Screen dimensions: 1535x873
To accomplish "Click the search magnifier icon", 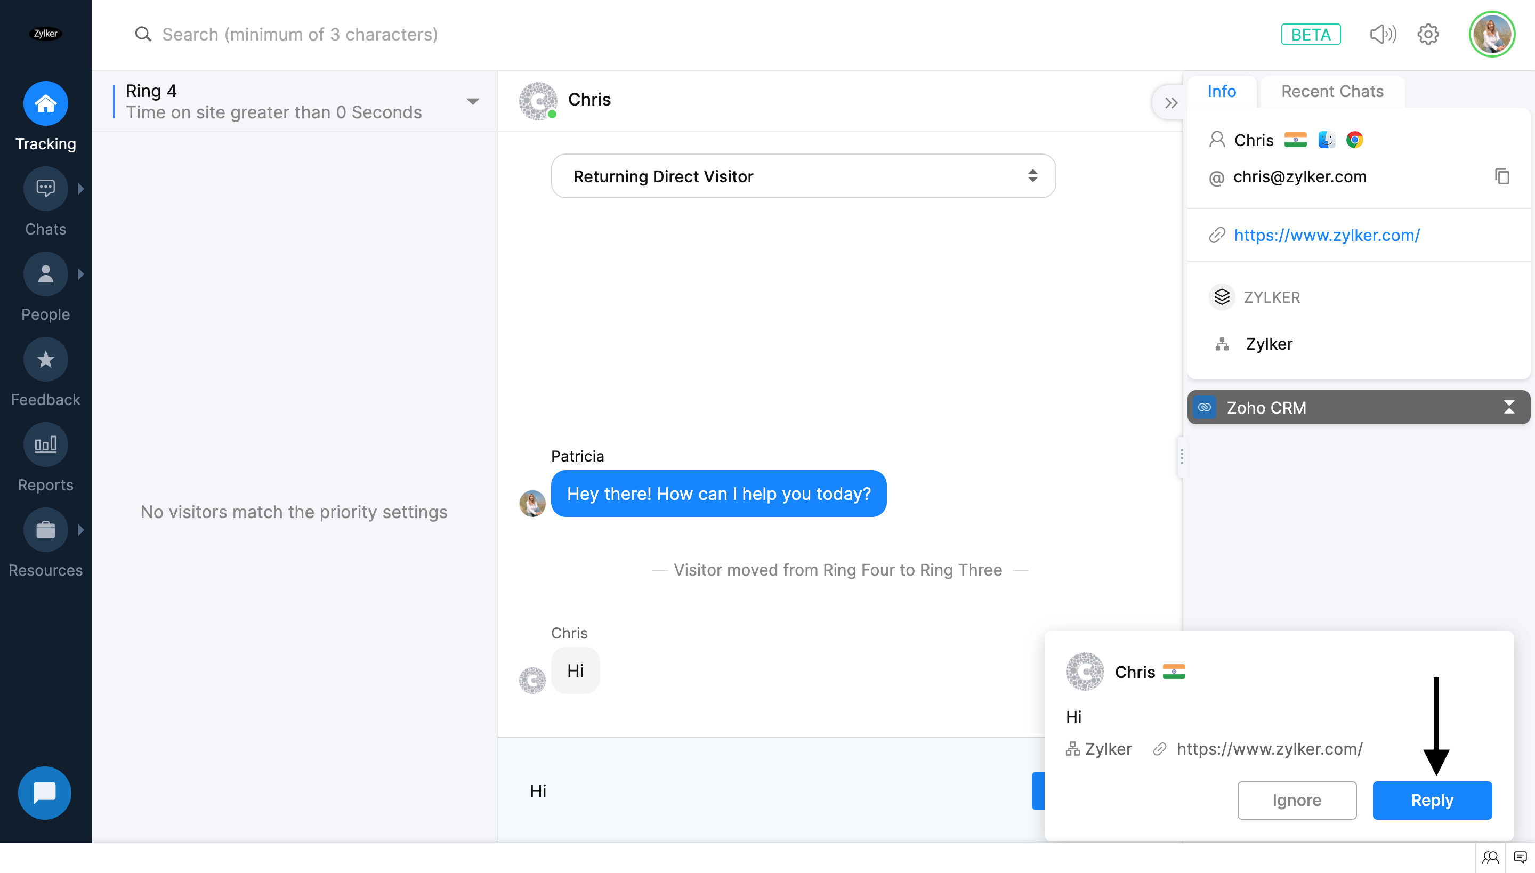I will (143, 34).
